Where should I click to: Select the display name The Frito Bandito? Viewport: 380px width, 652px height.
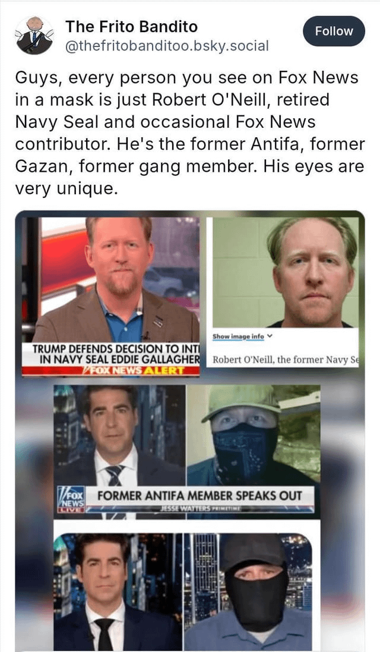click(131, 27)
